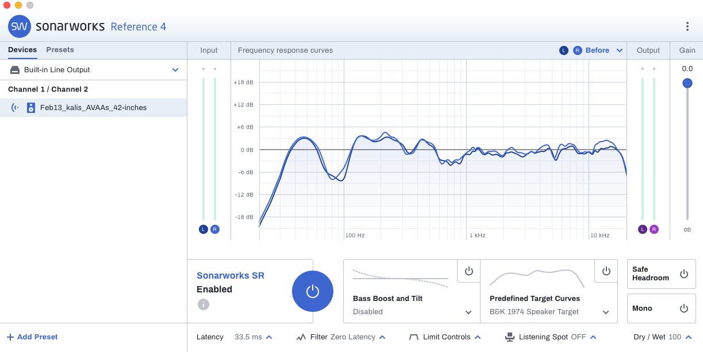Click the +6 dB axis label

pos(245,127)
